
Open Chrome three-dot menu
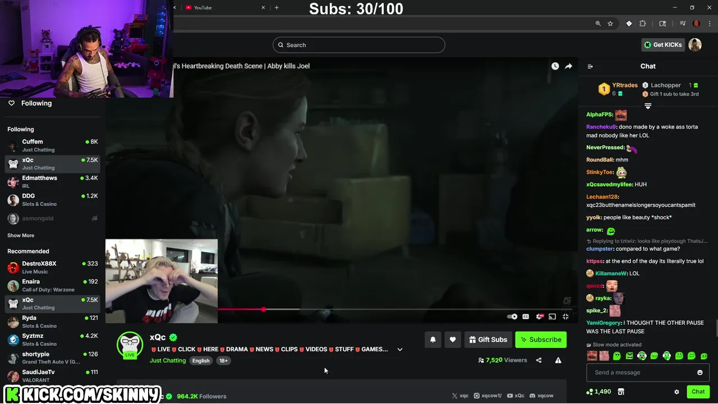pos(710,24)
